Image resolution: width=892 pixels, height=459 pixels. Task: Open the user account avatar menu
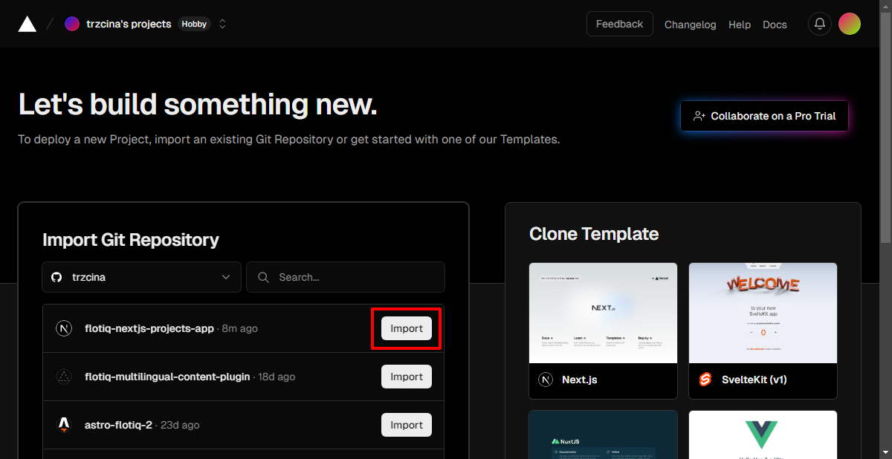(850, 24)
